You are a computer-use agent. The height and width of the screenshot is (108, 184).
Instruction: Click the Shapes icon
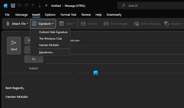click(x=167, y=24)
